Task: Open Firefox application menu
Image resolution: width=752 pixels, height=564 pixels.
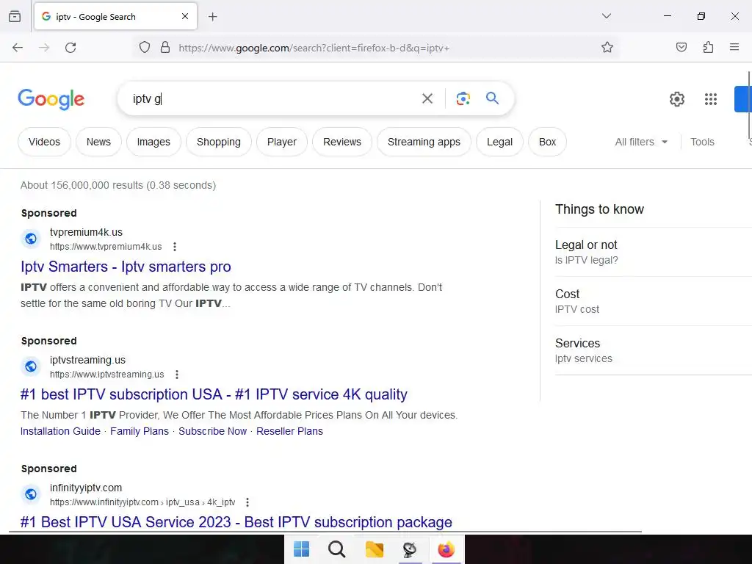Action: (x=734, y=47)
